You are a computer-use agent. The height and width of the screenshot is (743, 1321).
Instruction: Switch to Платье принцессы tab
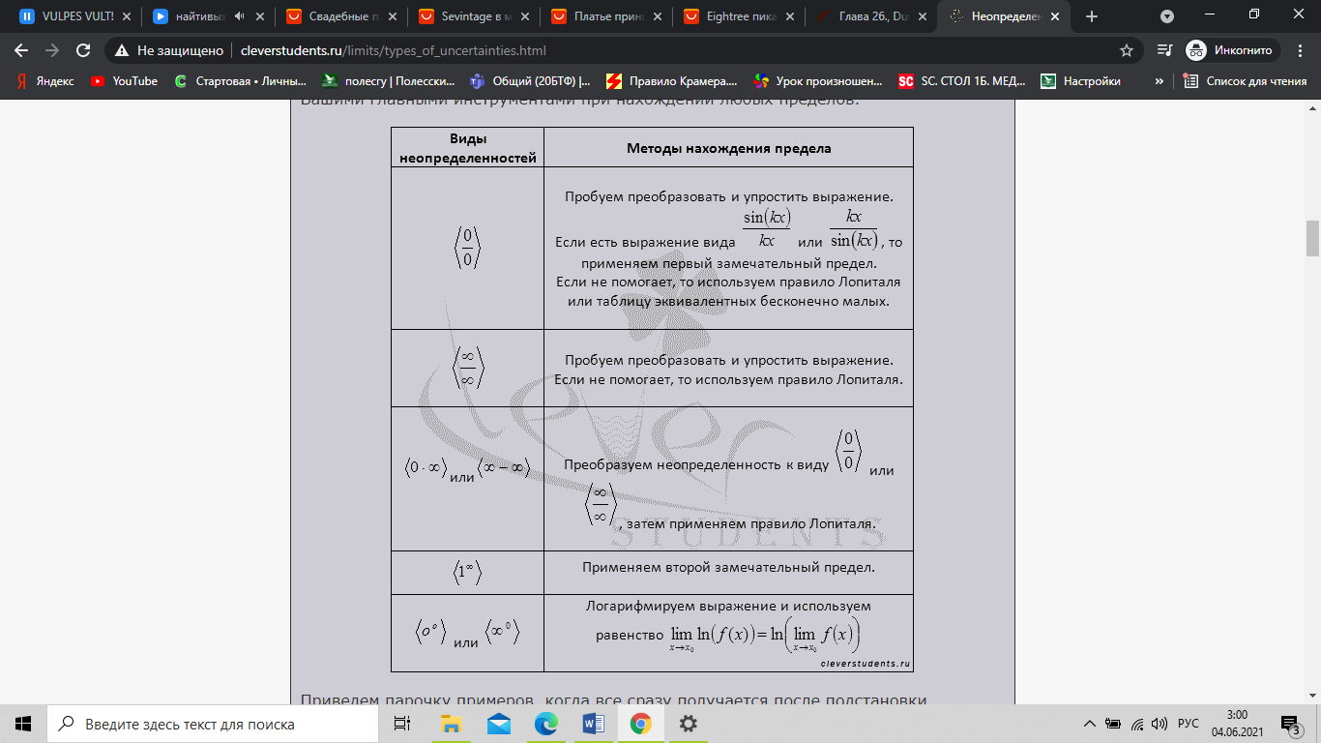tap(605, 16)
